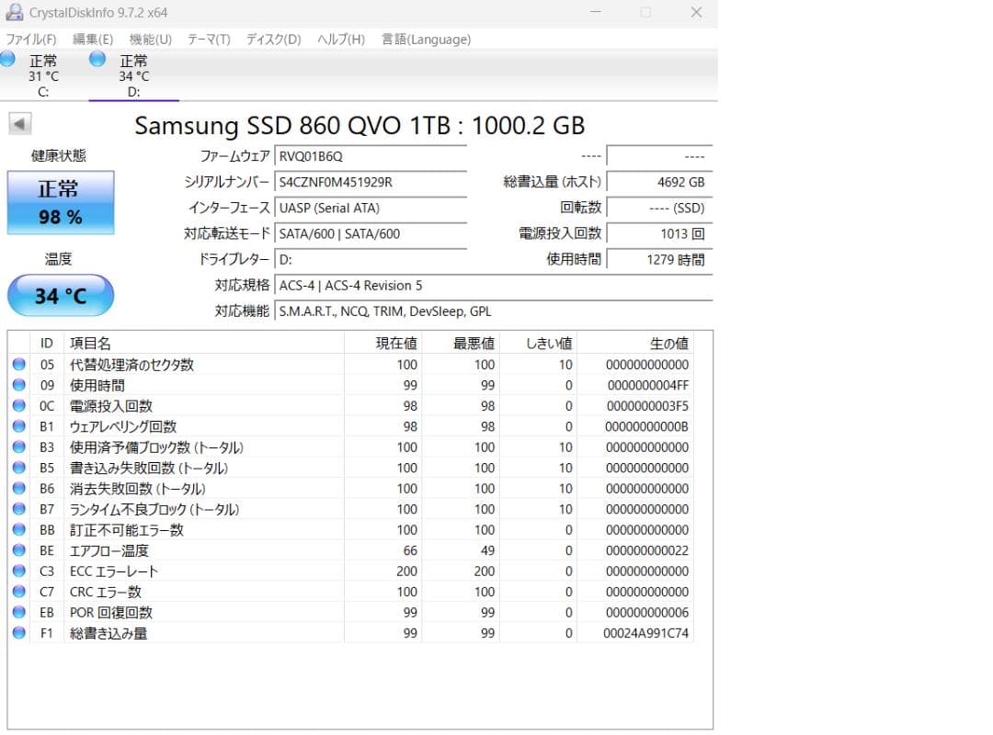This screenshot has width=993, height=735.
Task: Click the blue status orb for drive C:
Action: pyautogui.click(x=7, y=59)
